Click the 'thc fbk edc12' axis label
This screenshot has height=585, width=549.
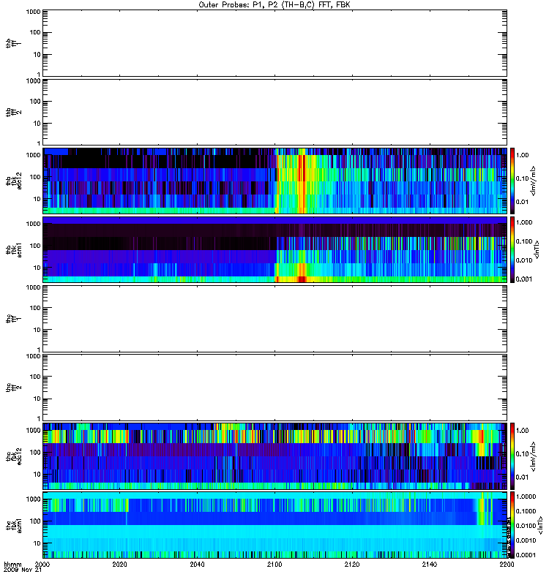coord(13,456)
